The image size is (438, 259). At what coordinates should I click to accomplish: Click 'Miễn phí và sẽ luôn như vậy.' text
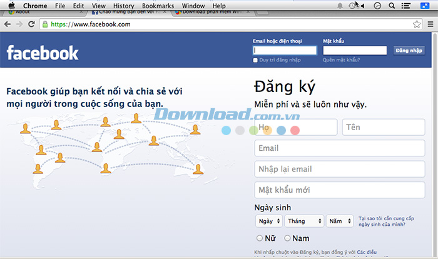[x=310, y=104]
